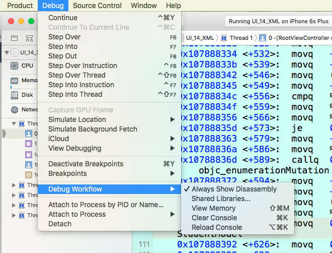Image resolution: width=332 pixels, height=253 pixels.
Task: Show the symbol navigator hierarchy icon
Action: coord(30,38)
